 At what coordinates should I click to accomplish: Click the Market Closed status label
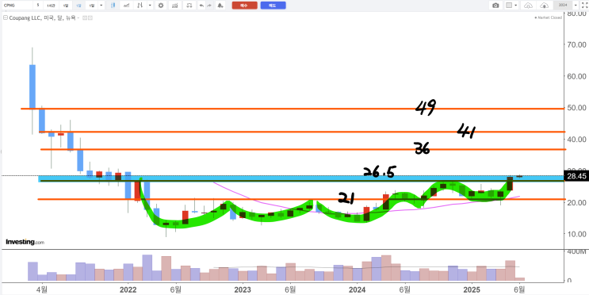tap(549, 17)
